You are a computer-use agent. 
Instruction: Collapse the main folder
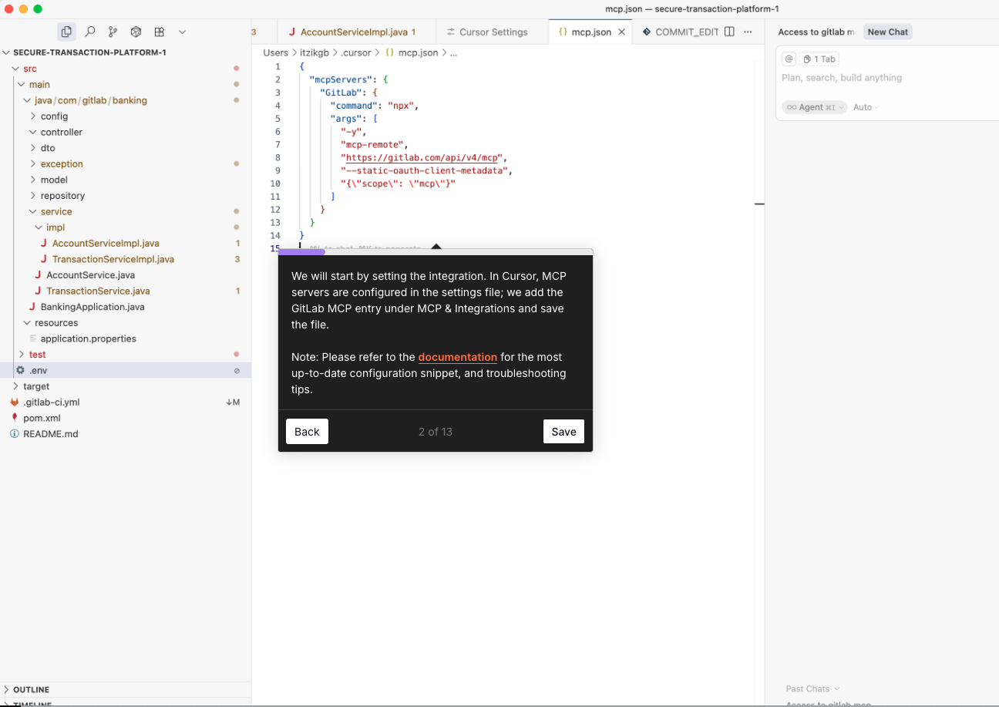(39, 84)
